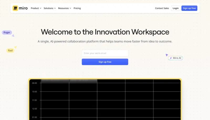210x120 pixels.
Task: Click the 12:00 time label
Action: coord(34,109)
